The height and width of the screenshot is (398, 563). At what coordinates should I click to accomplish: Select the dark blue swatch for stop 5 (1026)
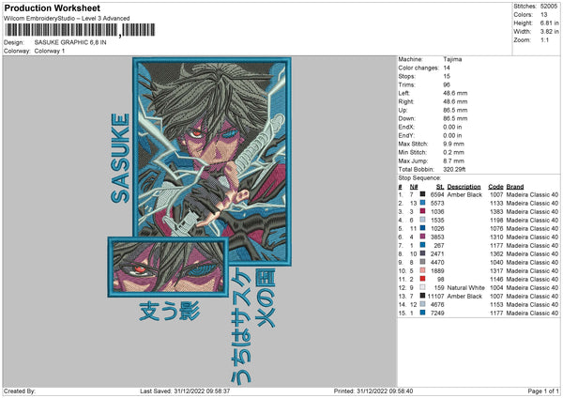coord(422,228)
